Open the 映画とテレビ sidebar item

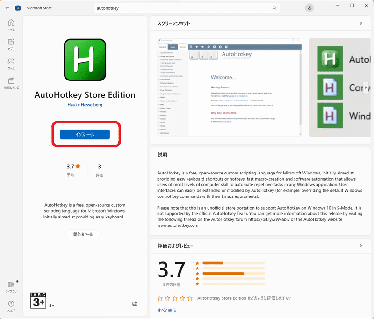[11, 83]
